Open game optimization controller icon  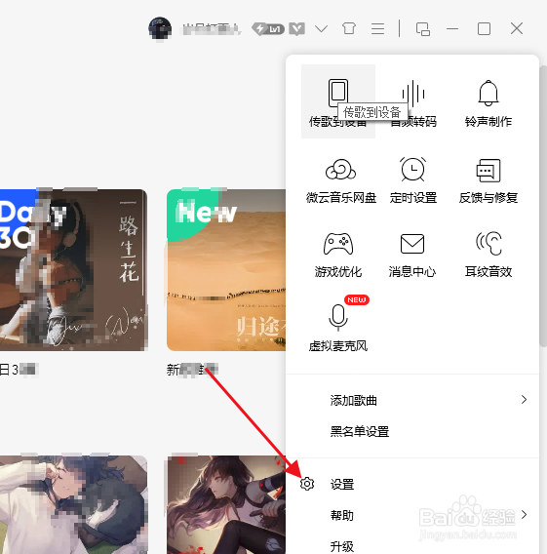click(x=338, y=244)
